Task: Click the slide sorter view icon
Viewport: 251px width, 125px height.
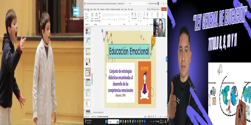Action: pos(151,117)
